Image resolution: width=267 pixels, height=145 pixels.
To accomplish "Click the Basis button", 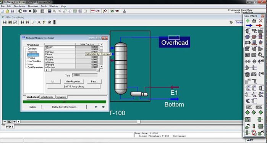I will pos(94,82).
